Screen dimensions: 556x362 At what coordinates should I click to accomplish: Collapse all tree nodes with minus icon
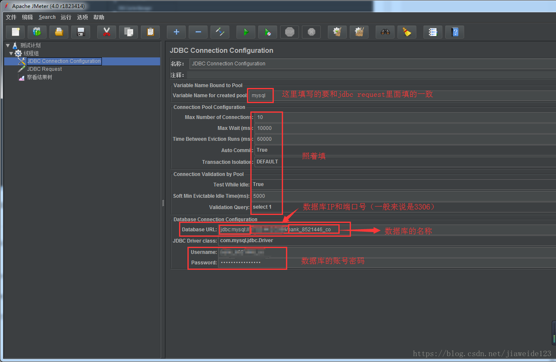point(198,32)
